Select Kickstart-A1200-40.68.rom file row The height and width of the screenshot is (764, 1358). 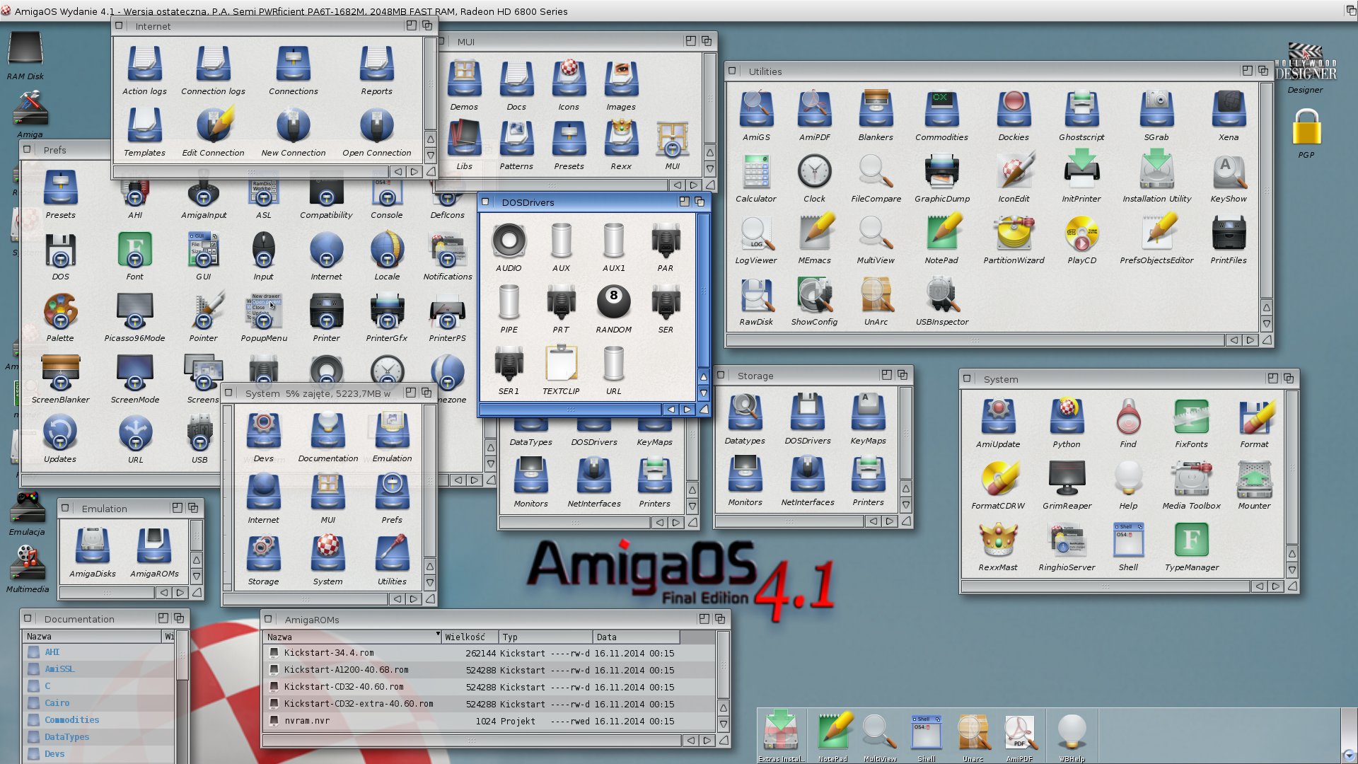coord(489,670)
